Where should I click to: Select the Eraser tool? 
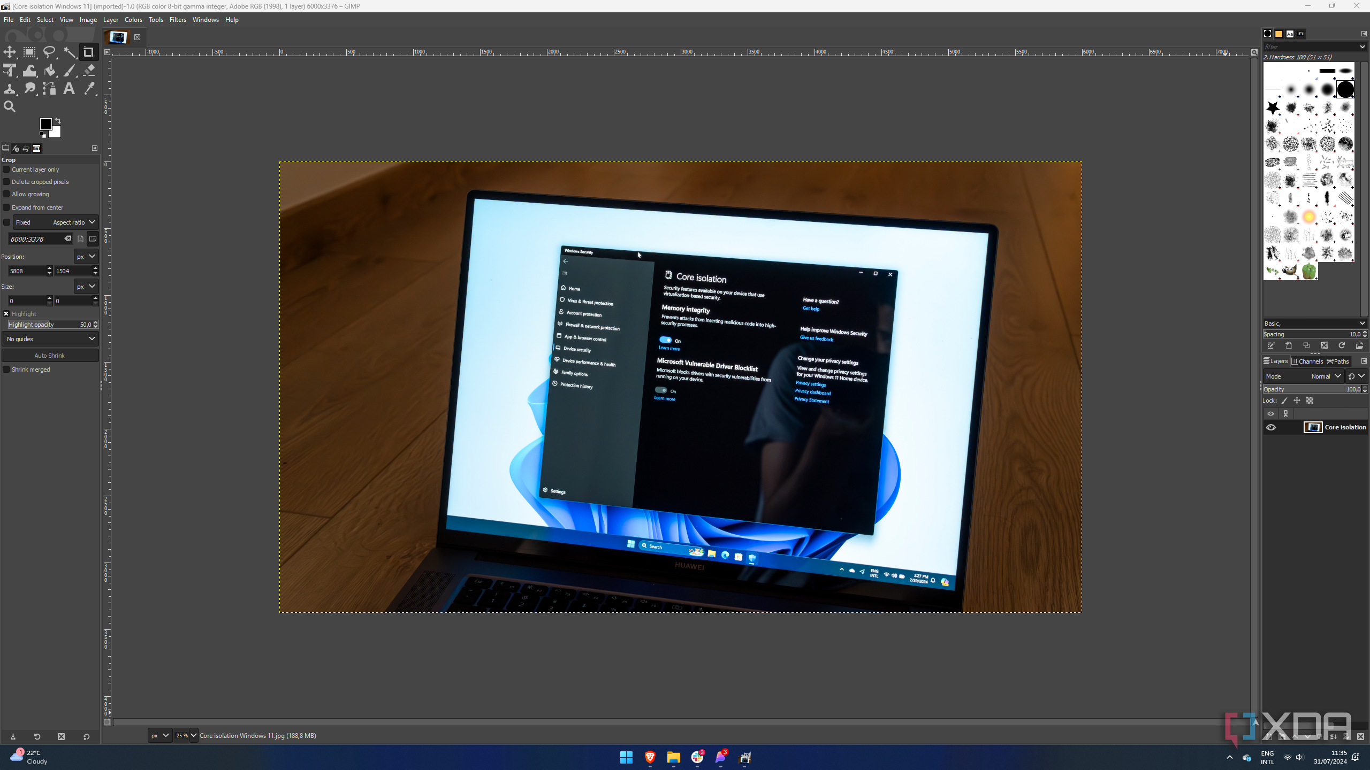coord(89,70)
